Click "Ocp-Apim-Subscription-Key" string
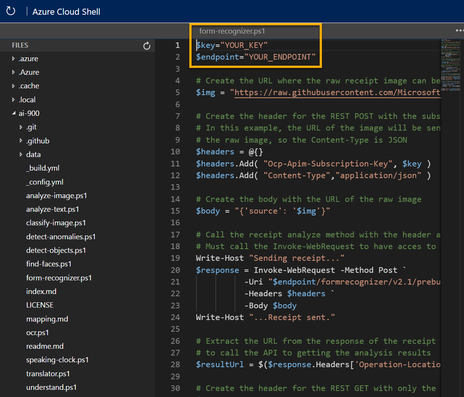 click(328, 164)
